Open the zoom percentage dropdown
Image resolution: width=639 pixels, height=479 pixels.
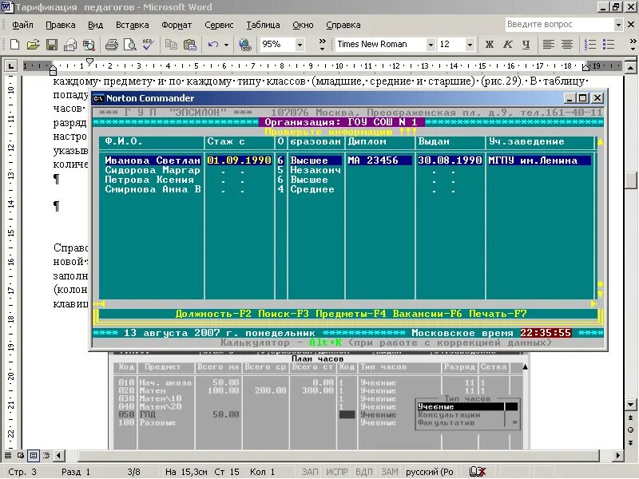(300, 45)
